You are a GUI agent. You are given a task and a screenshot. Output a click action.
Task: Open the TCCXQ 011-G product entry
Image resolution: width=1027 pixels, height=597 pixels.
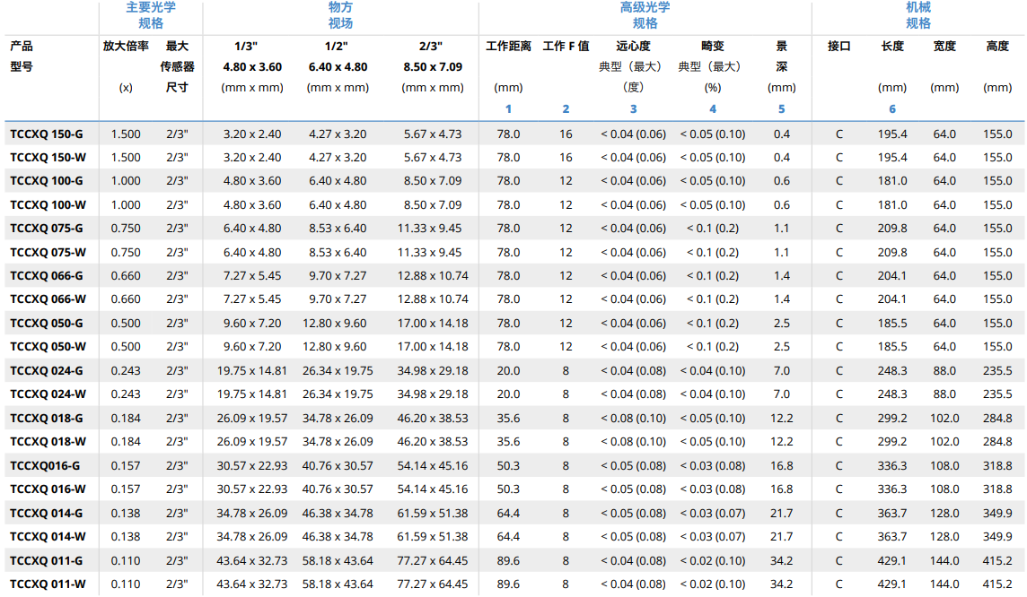47,561
